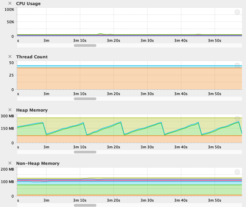Viewport: 246px width, 207px height.
Task: Close the Thread Count chart
Action: [10, 57]
